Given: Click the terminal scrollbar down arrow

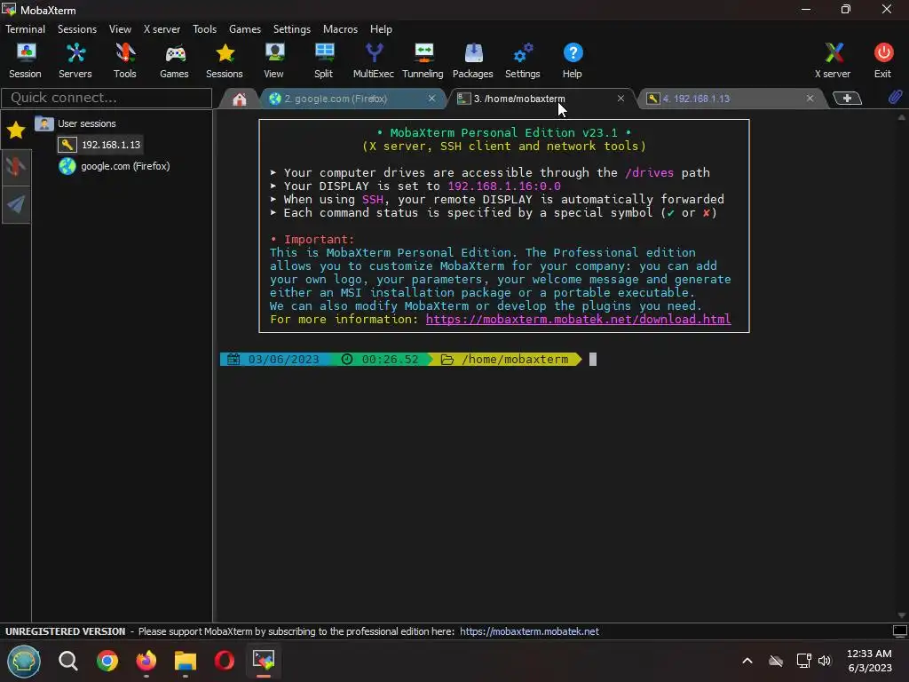Looking at the screenshot, I should 902,615.
